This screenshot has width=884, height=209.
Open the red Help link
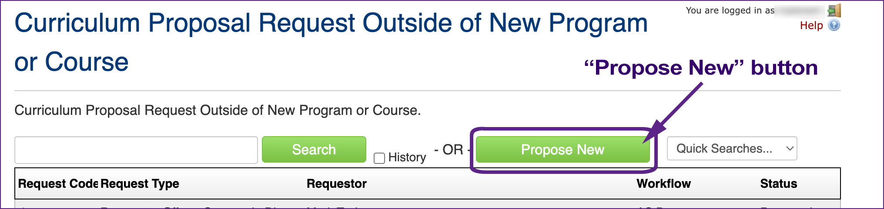(x=811, y=26)
